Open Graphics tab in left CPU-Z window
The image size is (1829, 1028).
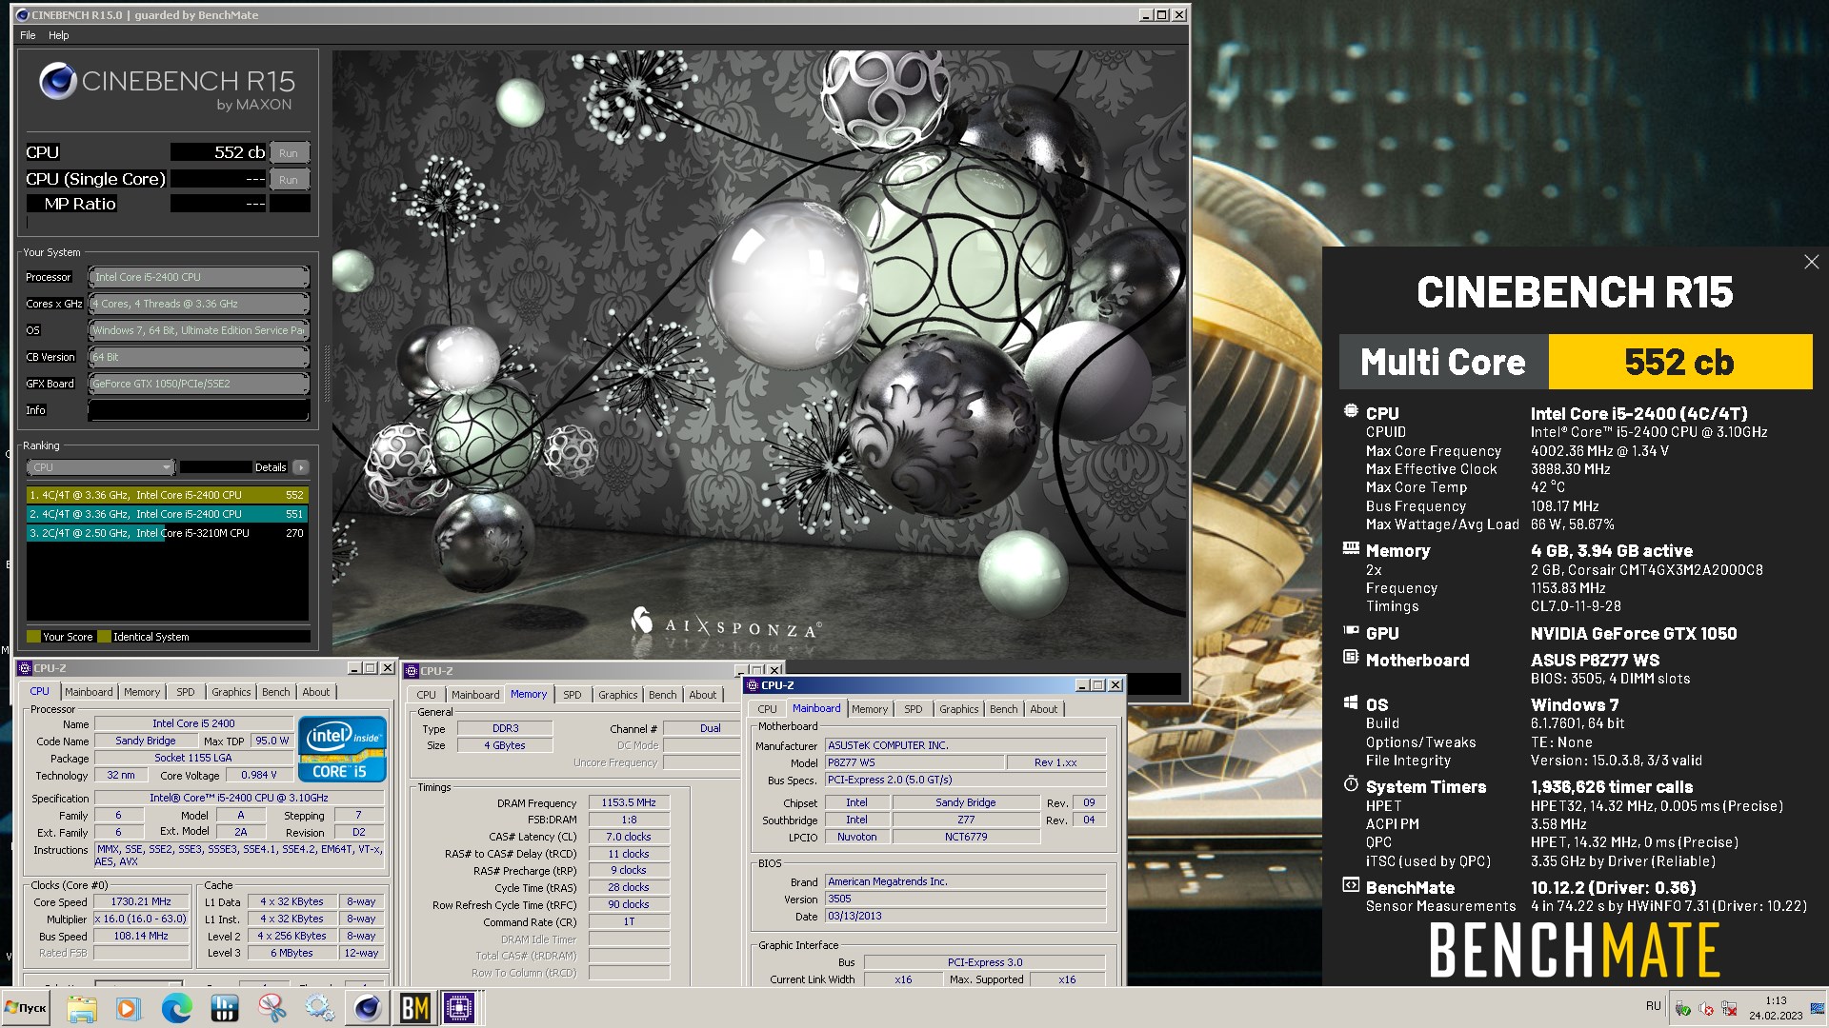[231, 692]
